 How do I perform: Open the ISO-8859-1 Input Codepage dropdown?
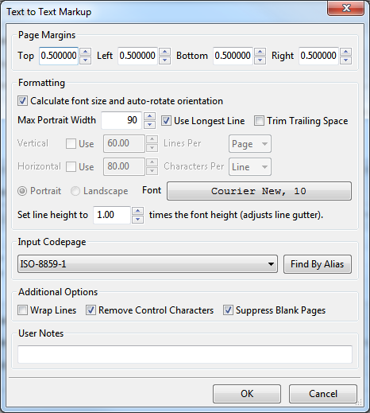coord(148,264)
